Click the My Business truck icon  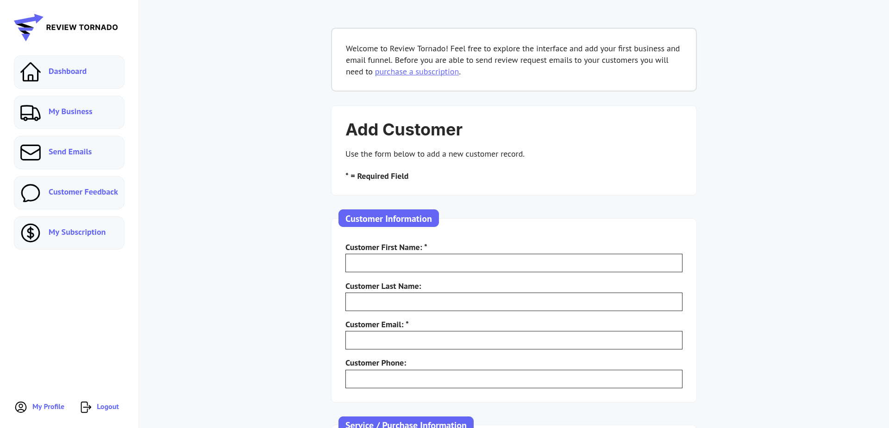click(x=31, y=112)
